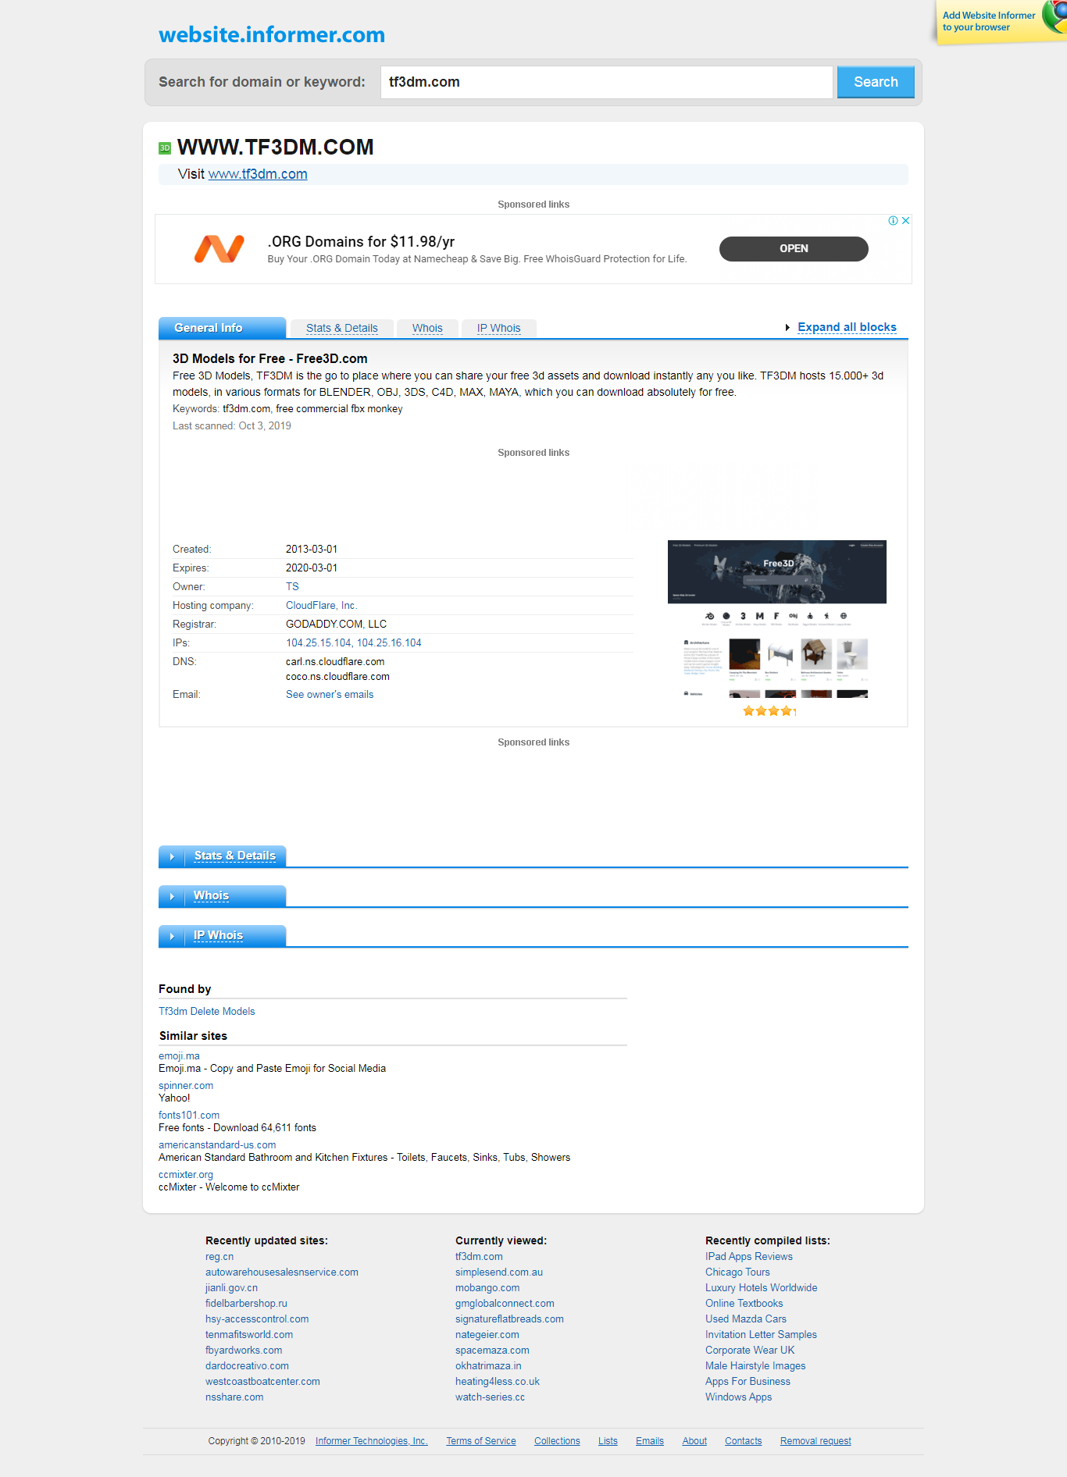The width and height of the screenshot is (1067, 1477).
Task: Open fidelbarbershop.ru link
Action: (246, 1304)
